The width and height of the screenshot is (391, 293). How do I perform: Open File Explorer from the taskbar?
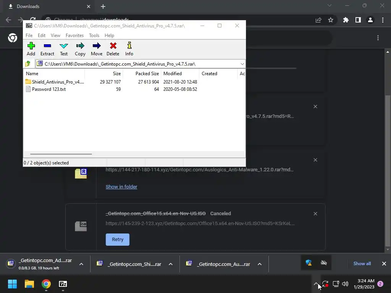(29, 284)
